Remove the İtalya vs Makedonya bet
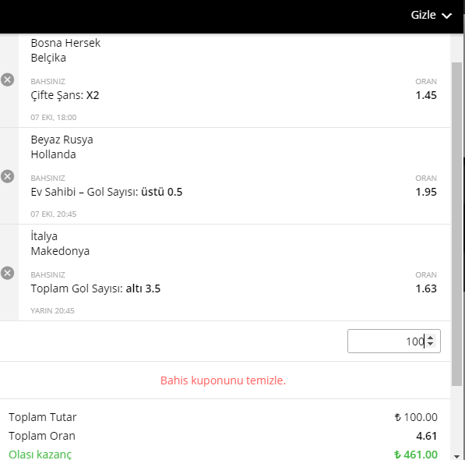The image size is (465, 460). [x=8, y=274]
